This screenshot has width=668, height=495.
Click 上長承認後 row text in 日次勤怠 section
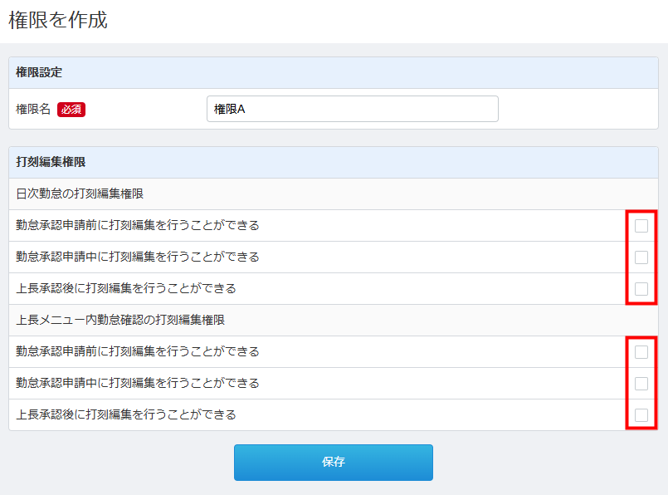pyautogui.click(x=126, y=288)
